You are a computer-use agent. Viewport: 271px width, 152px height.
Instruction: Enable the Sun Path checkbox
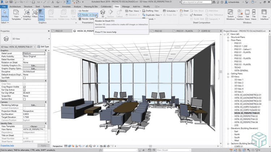(x=25, y=77)
